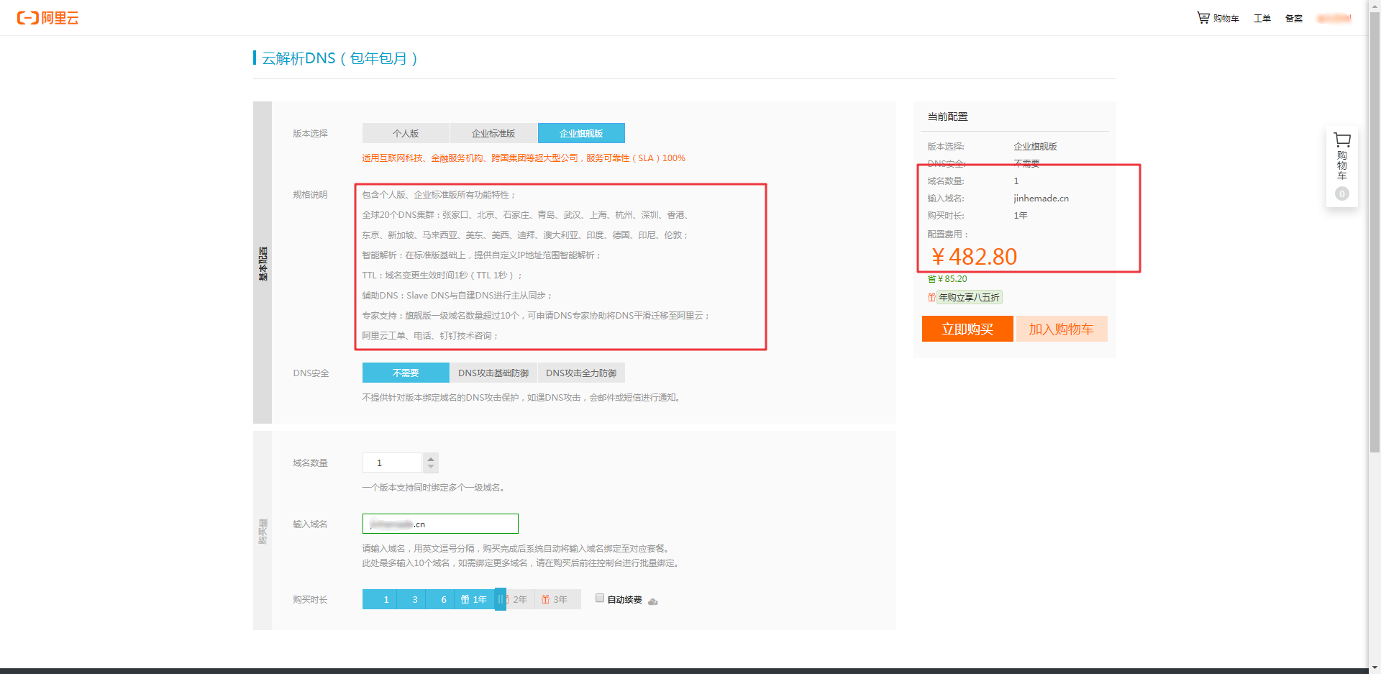
Task: Click the vertical page scrollbar
Action: (x=1375, y=232)
